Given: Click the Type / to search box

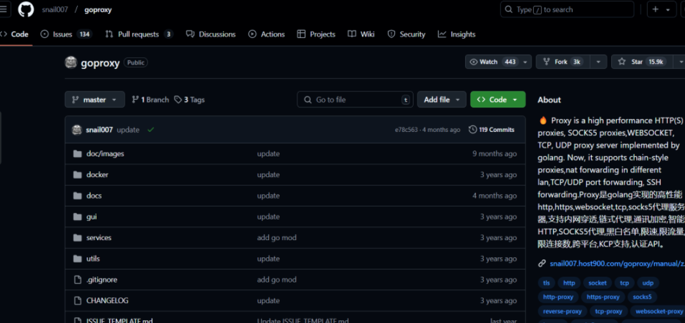Looking at the screenshot, I should pyautogui.click(x=567, y=10).
